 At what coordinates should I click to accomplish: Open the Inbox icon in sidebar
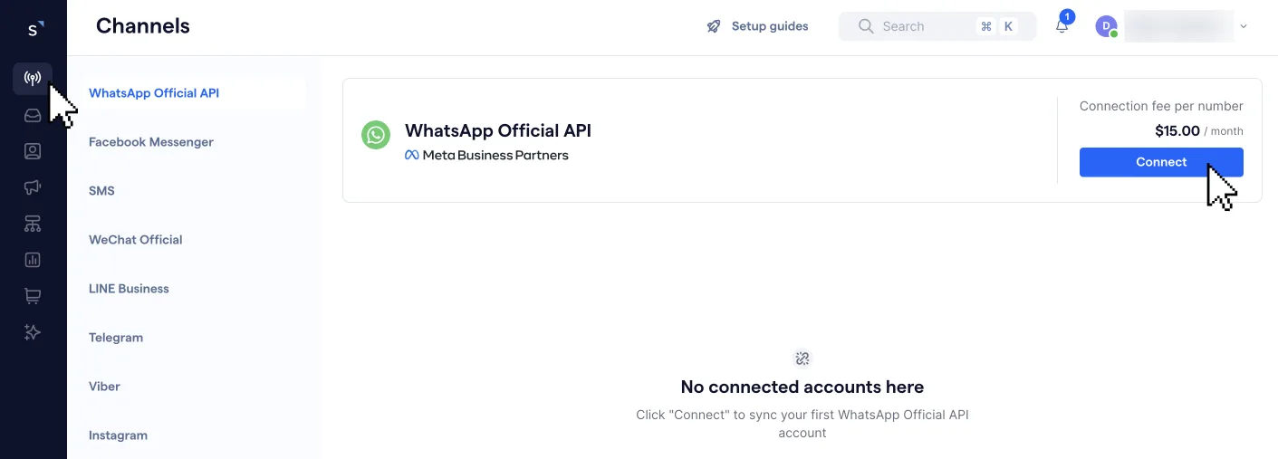(x=33, y=115)
